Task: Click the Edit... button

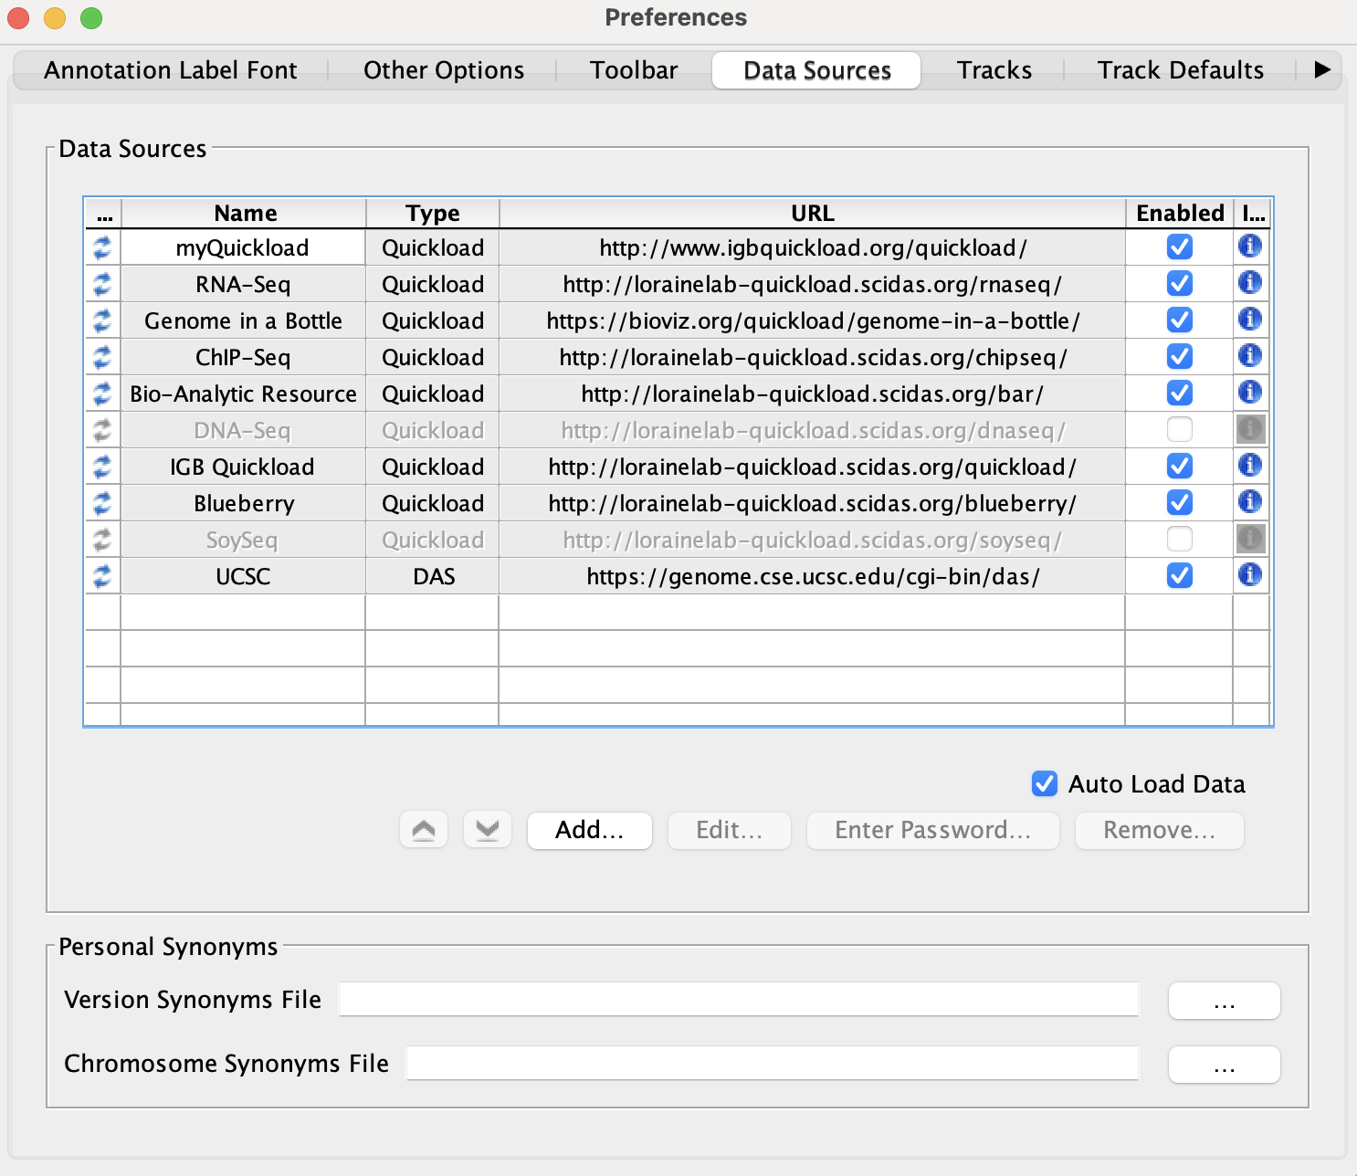Action: coord(730,830)
